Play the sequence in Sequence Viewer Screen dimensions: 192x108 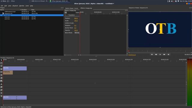pyautogui.click(x=160, y=55)
